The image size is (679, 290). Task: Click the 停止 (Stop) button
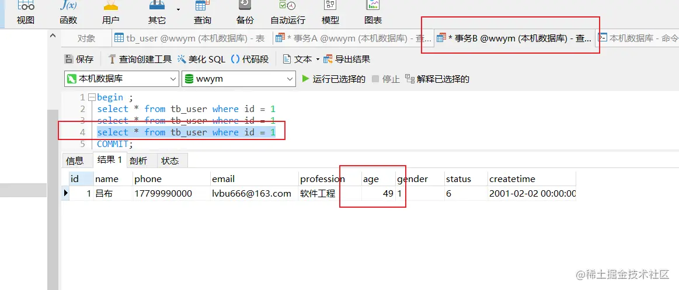point(385,79)
